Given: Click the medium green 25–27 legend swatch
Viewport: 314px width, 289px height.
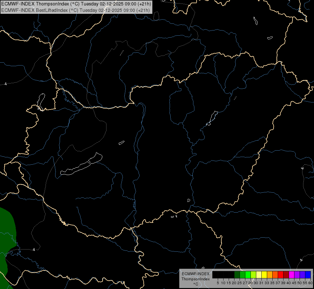Looking at the screenshot, I should tap(242, 275).
